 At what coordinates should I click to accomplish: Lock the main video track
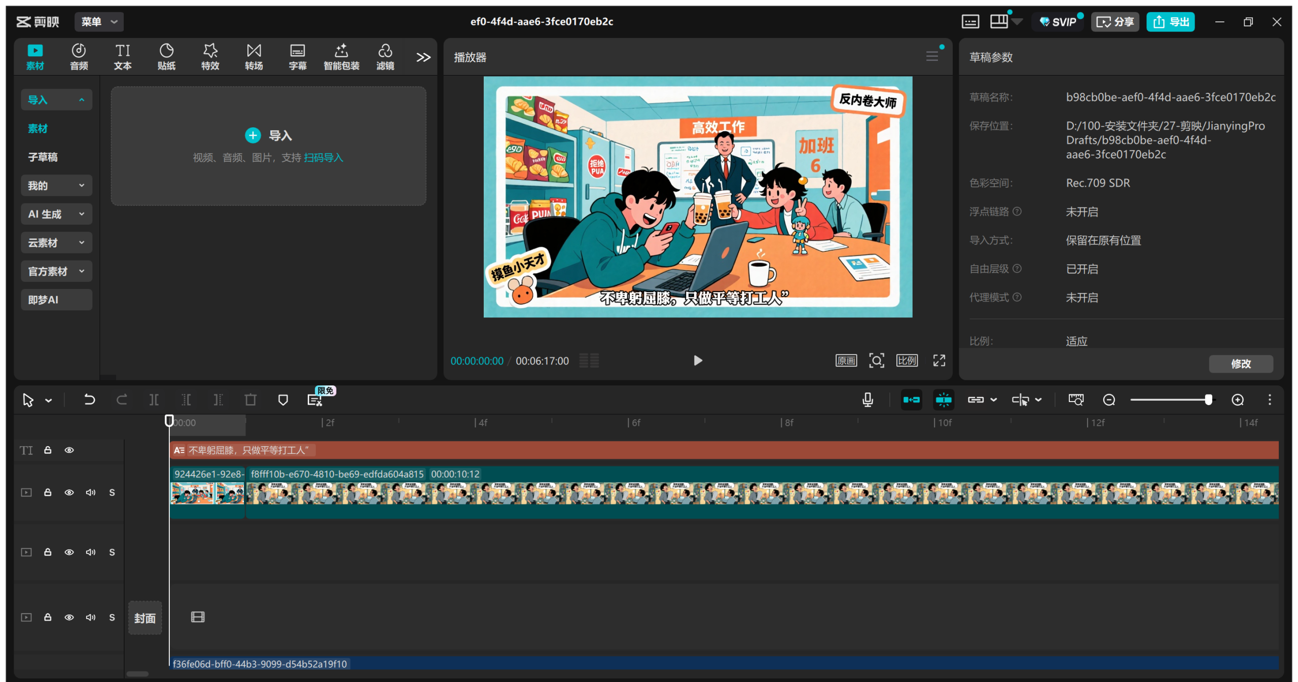[x=48, y=492]
